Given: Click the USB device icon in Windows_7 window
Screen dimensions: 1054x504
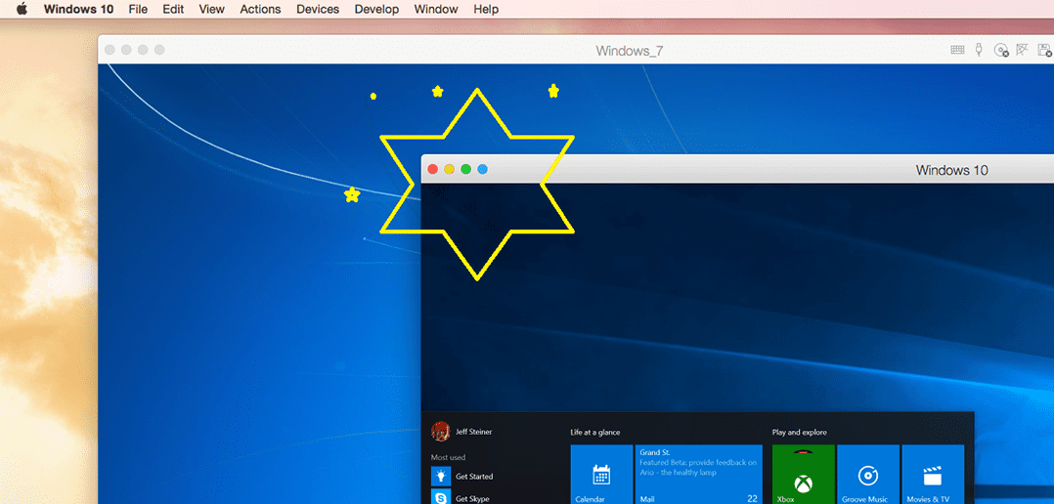Looking at the screenshot, I should pos(980,50).
